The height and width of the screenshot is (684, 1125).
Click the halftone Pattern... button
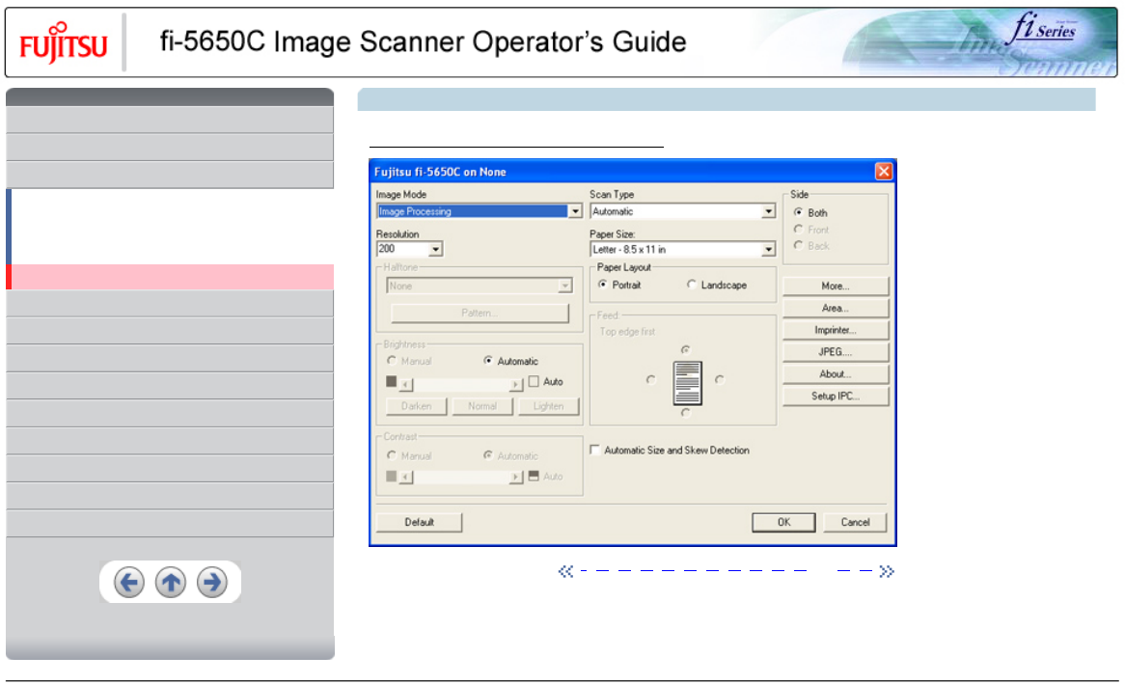point(480,313)
